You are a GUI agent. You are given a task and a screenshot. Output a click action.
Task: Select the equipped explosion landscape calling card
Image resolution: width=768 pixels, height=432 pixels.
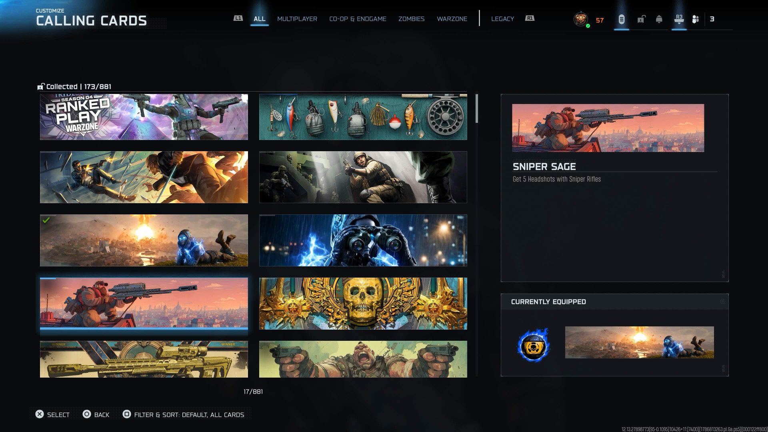144,240
